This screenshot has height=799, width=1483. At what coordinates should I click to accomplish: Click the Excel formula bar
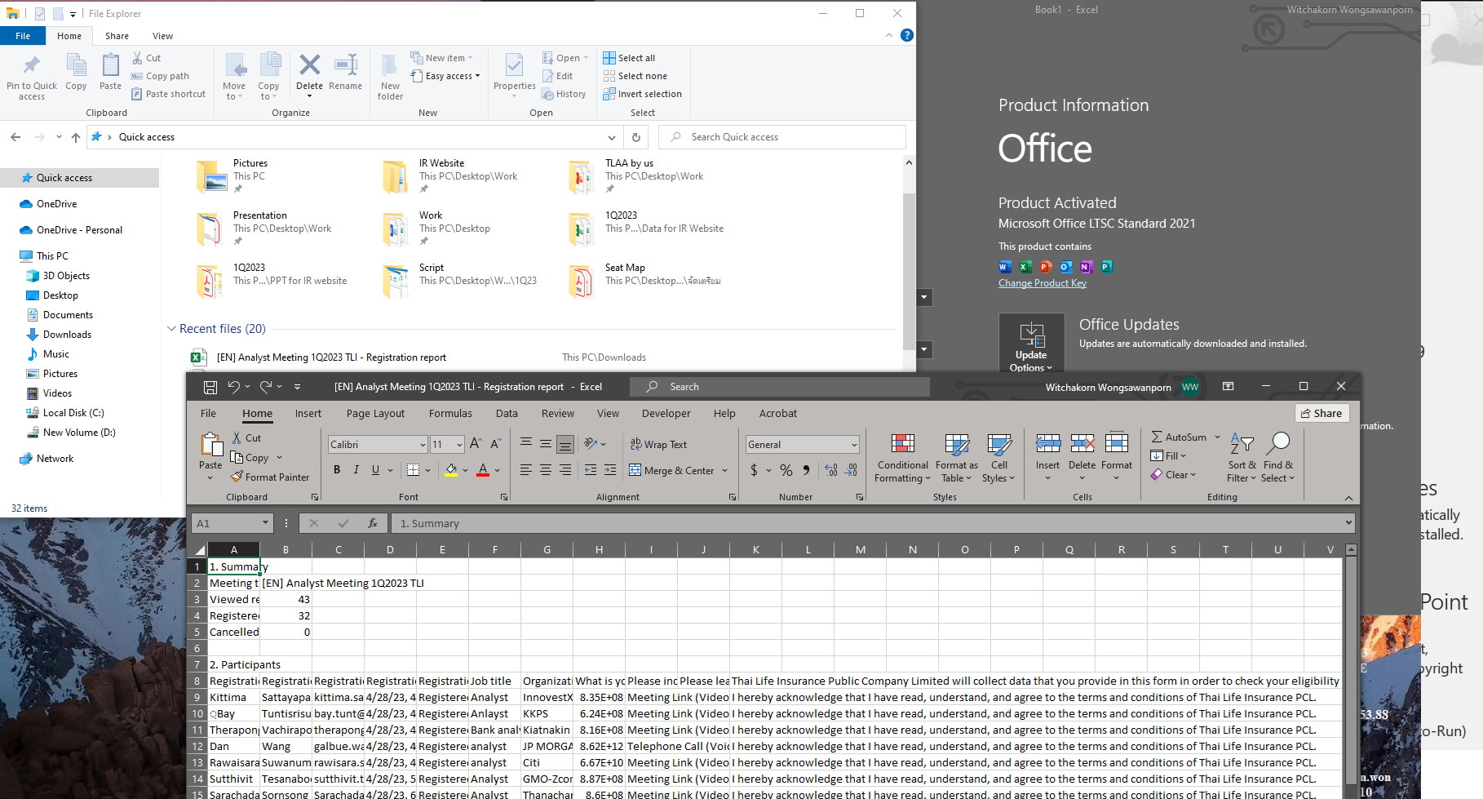(x=873, y=523)
